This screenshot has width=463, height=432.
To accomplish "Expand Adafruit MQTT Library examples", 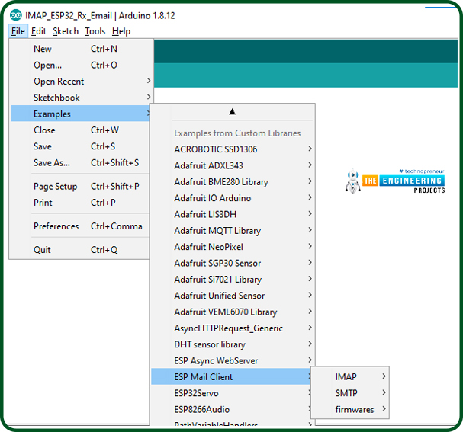I will pyautogui.click(x=233, y=230).
